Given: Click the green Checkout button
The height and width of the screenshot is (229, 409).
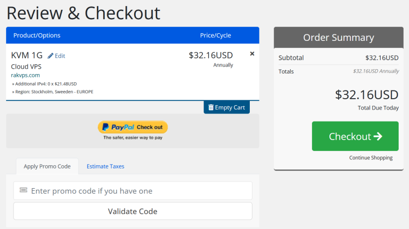Looking at the screenshot, I should [x=355, y=136].
